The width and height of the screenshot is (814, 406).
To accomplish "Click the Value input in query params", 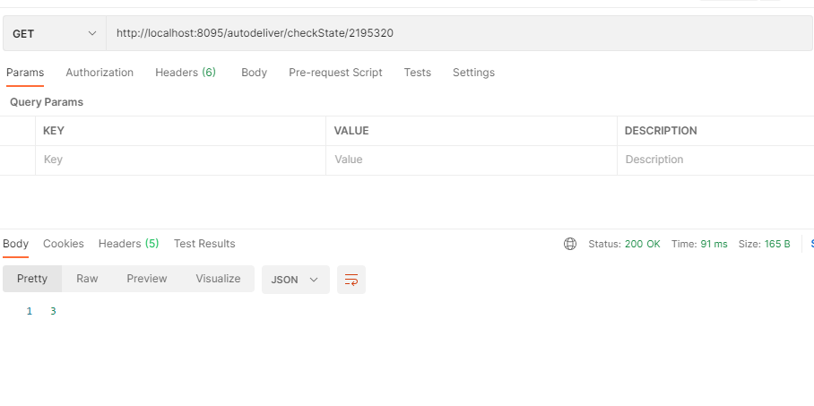I will tap(472, 160).
